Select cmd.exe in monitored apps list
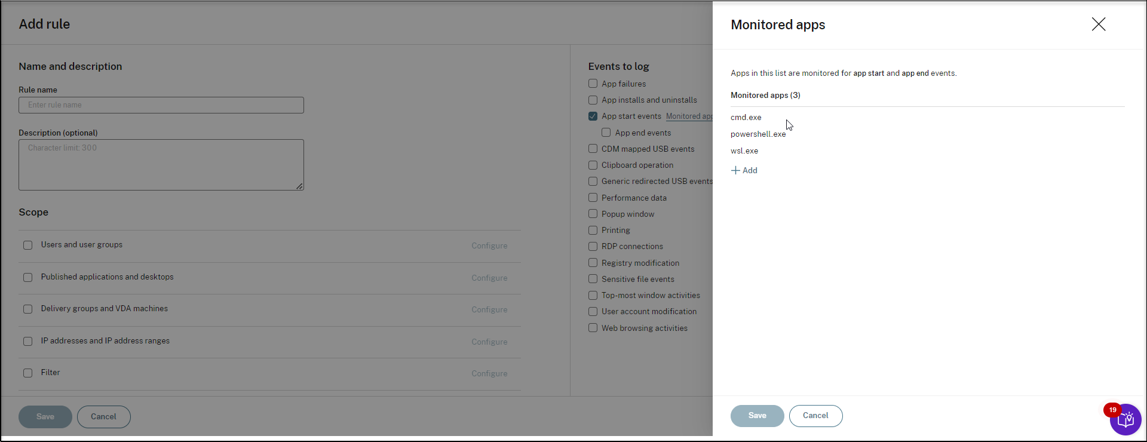The height and width of the screenshot is (442, 1147). 746,117
